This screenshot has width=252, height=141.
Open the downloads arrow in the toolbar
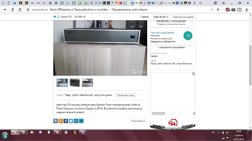tap(247, 9)
